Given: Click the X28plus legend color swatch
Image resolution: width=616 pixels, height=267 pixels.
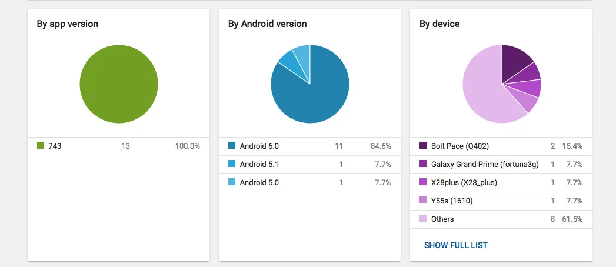Looking at the screenshot, I should tap(423, 182).
